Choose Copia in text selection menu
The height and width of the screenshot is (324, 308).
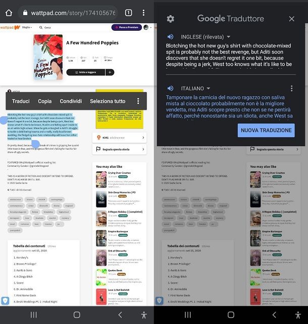pyautogui.click(x=45, y=101)
